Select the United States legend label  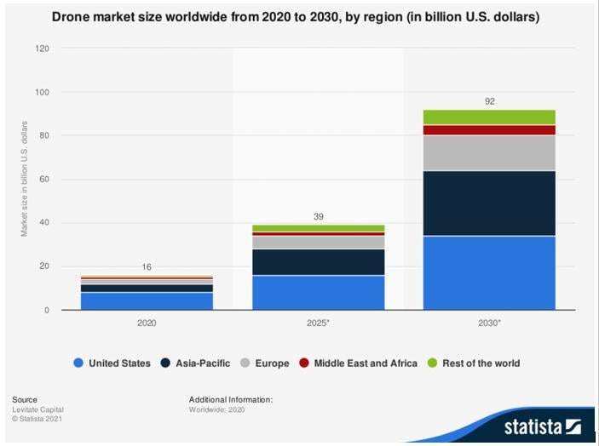(x=118, y=363)
